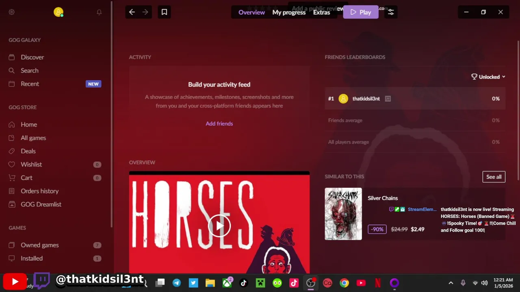The image size is (520, 292).
Task: Click the sidebar vertical scrollbar
Action: coord(111,114)
